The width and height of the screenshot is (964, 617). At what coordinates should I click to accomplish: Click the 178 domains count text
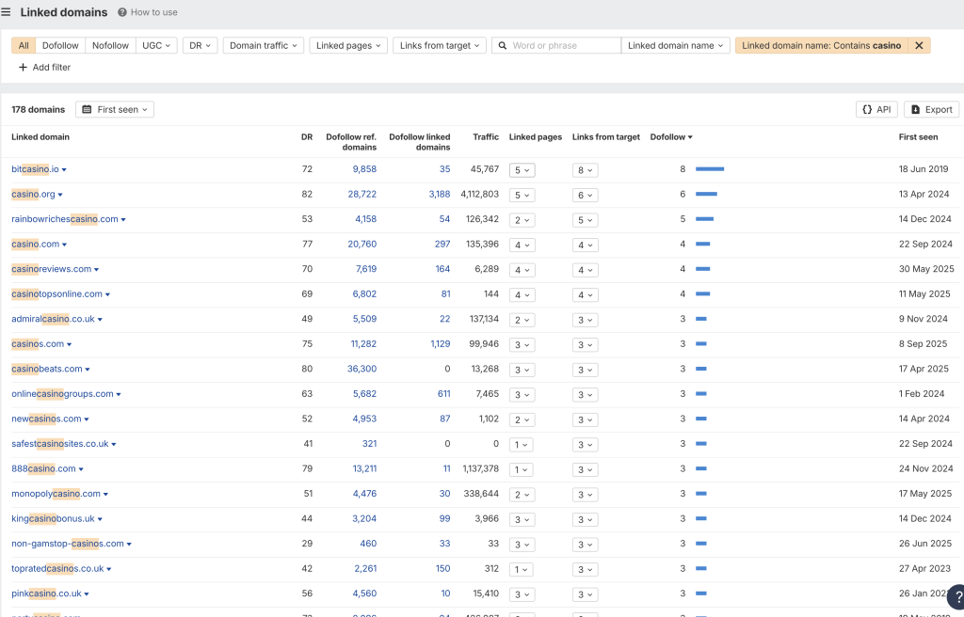tap(38, 109)
